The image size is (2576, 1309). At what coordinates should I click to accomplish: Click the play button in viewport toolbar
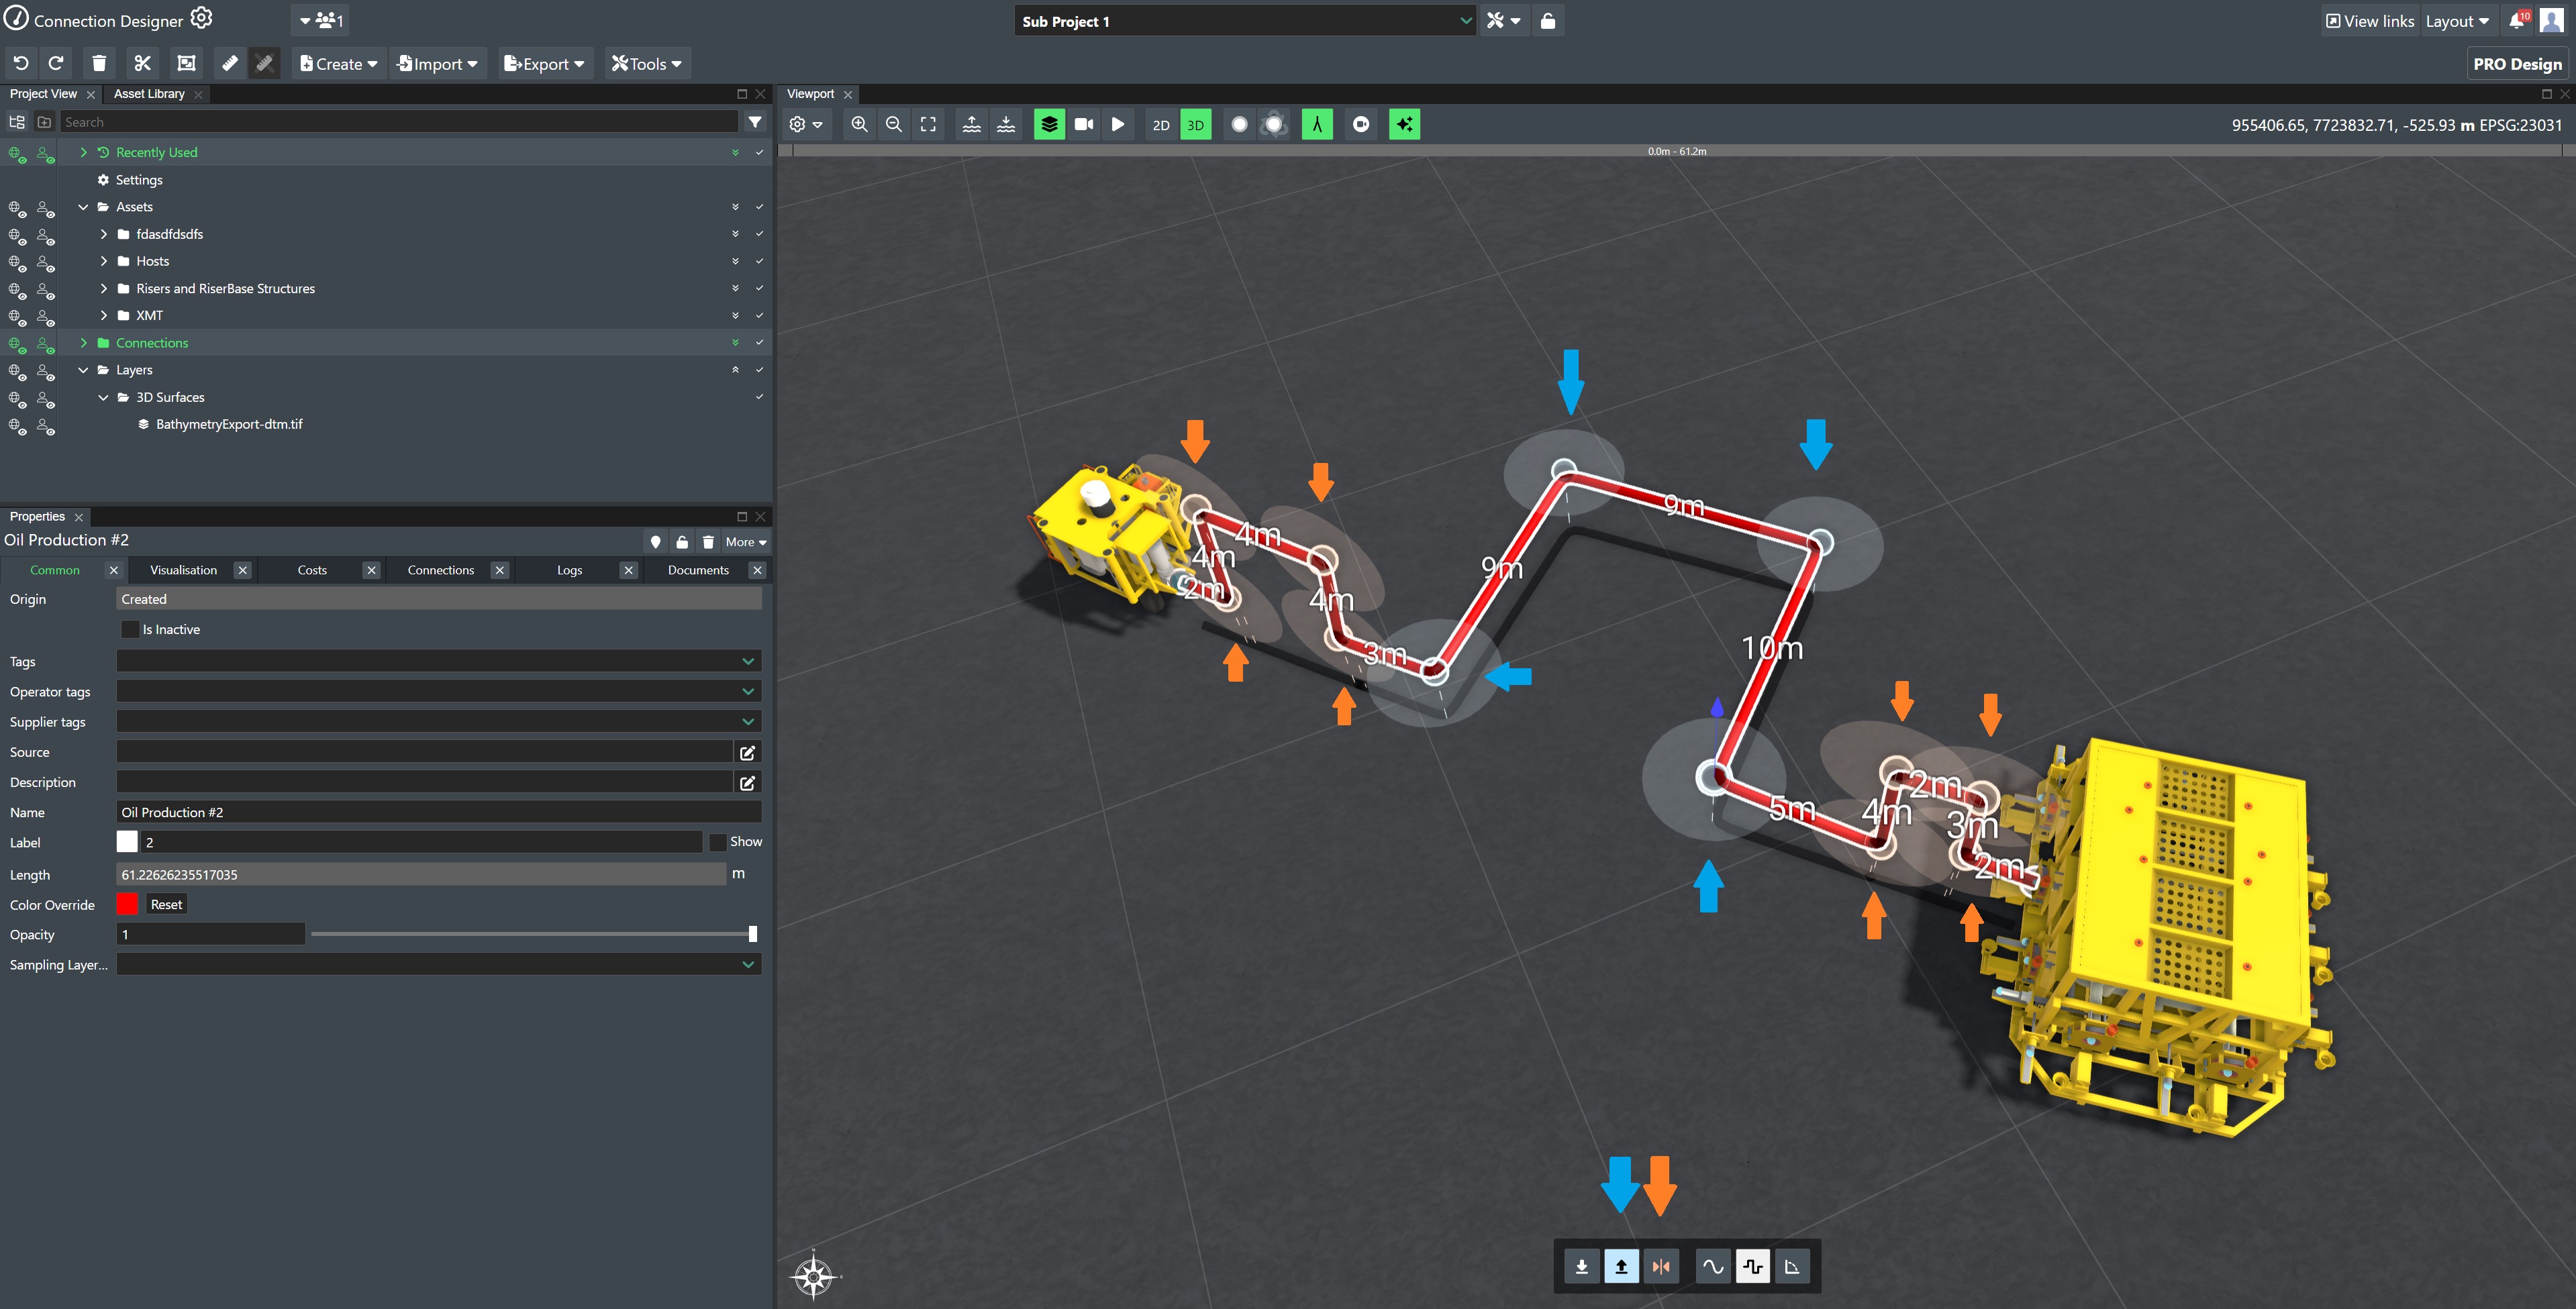(x=1118, y=124)
